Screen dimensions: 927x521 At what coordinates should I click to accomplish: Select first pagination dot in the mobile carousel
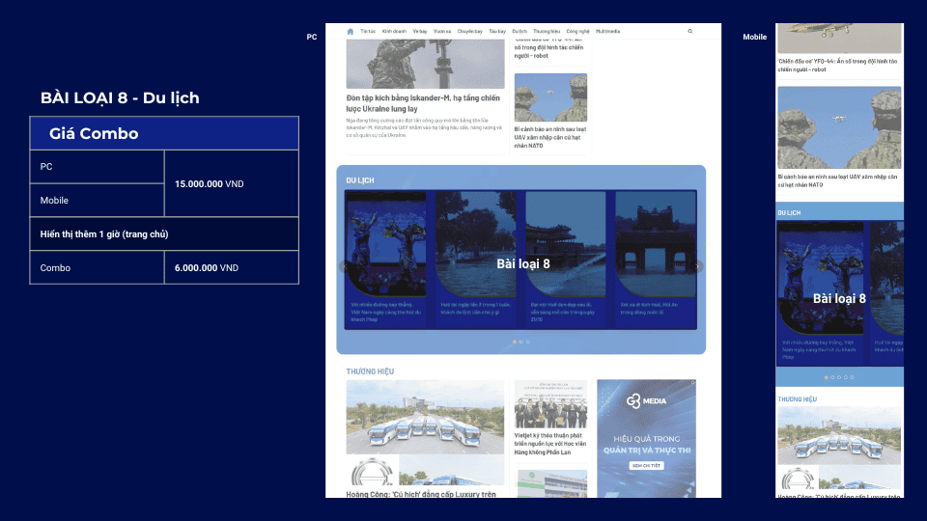pos(826,377)
